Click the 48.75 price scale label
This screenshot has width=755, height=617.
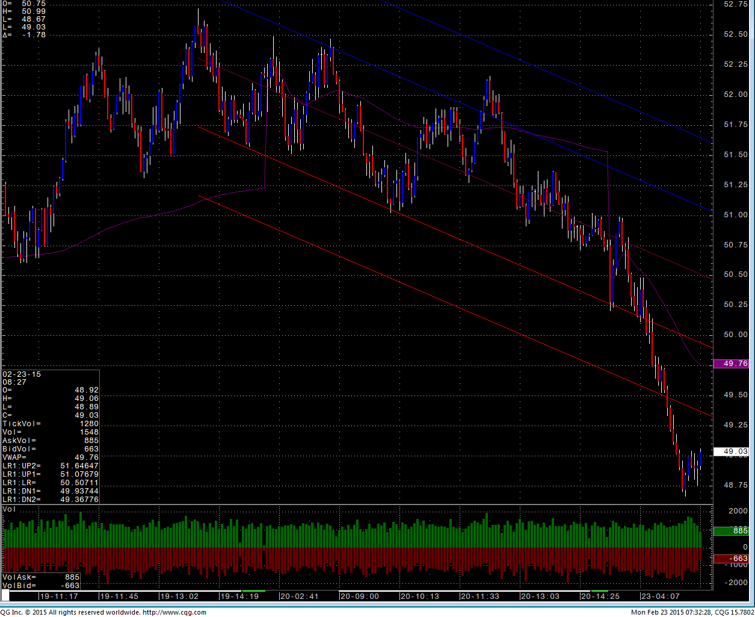coord(736,485)
